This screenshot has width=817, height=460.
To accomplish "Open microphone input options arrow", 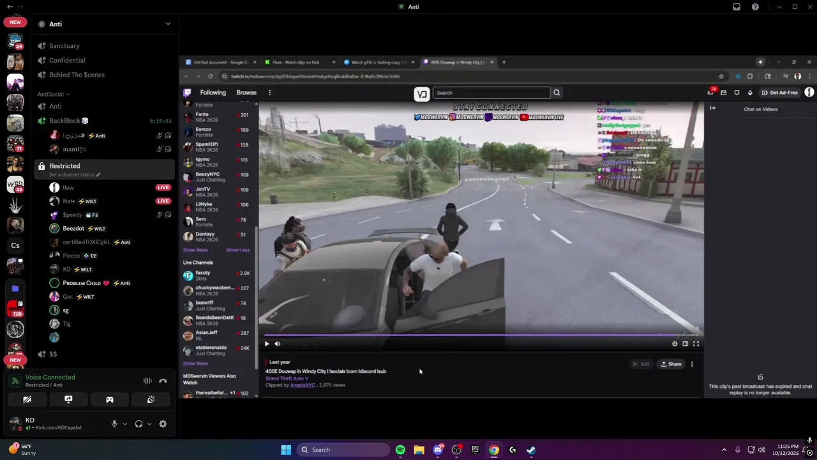I will [125, 424].
